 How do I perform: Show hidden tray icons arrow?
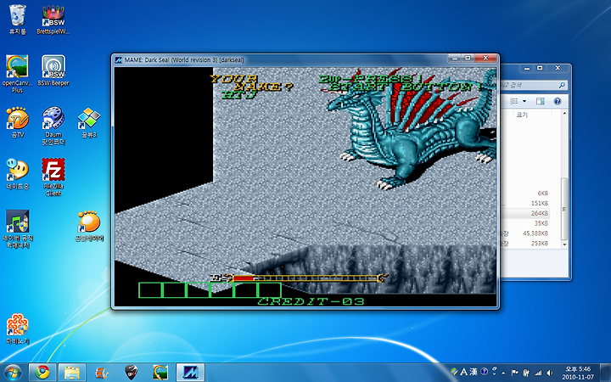[503, 373]
